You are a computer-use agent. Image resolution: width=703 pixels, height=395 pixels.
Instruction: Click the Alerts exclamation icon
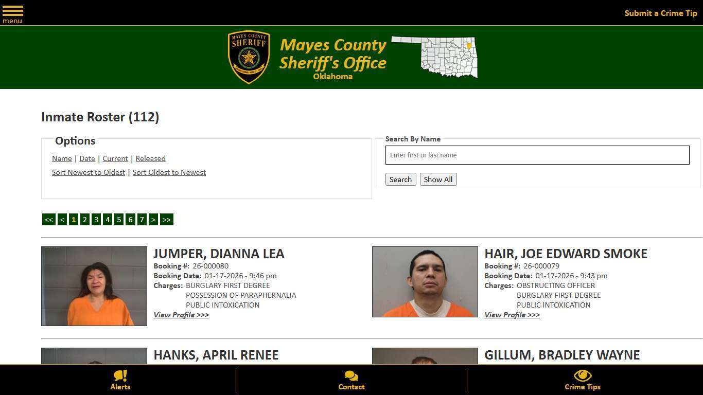[120, 377]
